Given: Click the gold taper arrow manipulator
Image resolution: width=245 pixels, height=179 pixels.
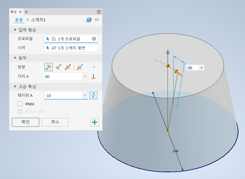Looking at the screenshot, I should point(178,73).
